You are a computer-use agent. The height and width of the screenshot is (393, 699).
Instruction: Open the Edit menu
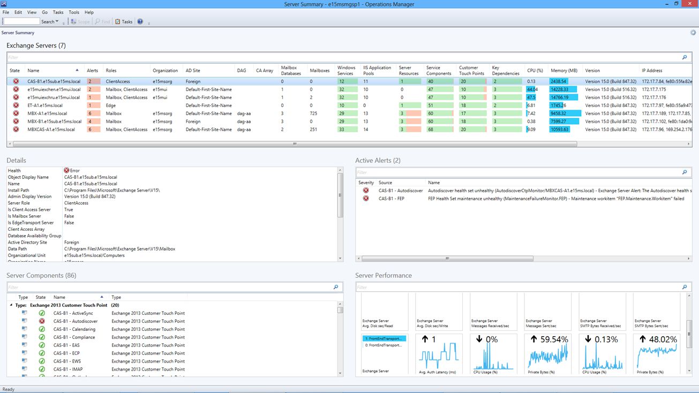[x=18, y=12]
